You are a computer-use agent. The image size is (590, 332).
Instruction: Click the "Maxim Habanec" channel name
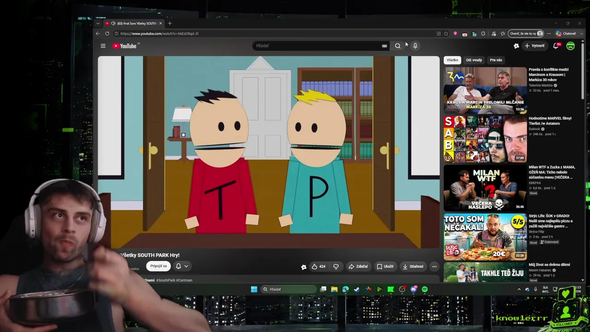[539, 270]
